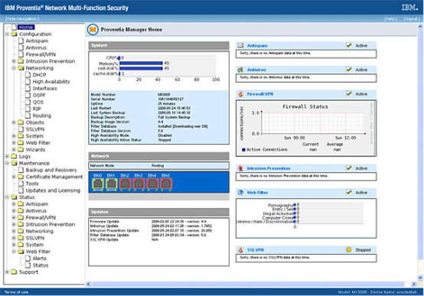Click the Support folder icon

coord(14,272)
